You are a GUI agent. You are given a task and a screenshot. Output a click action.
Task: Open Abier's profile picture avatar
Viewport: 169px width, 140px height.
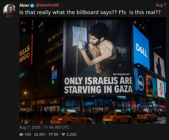point(10,11)
